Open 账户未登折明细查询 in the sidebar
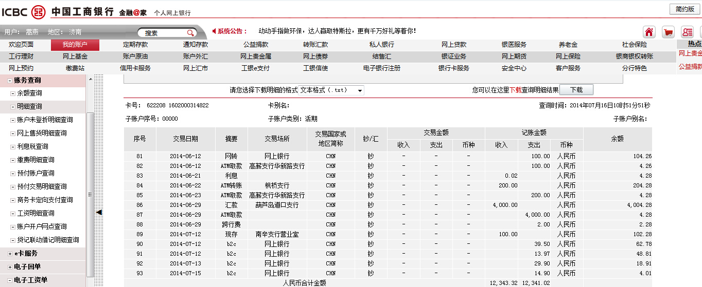The height and width of the screenshot is (287, 702). click(x=45, y=120)
